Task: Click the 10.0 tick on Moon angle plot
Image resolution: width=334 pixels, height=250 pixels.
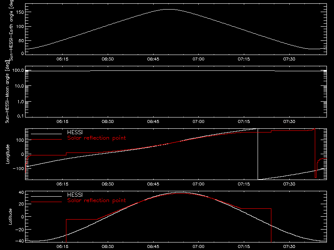Action: [19, 86]
